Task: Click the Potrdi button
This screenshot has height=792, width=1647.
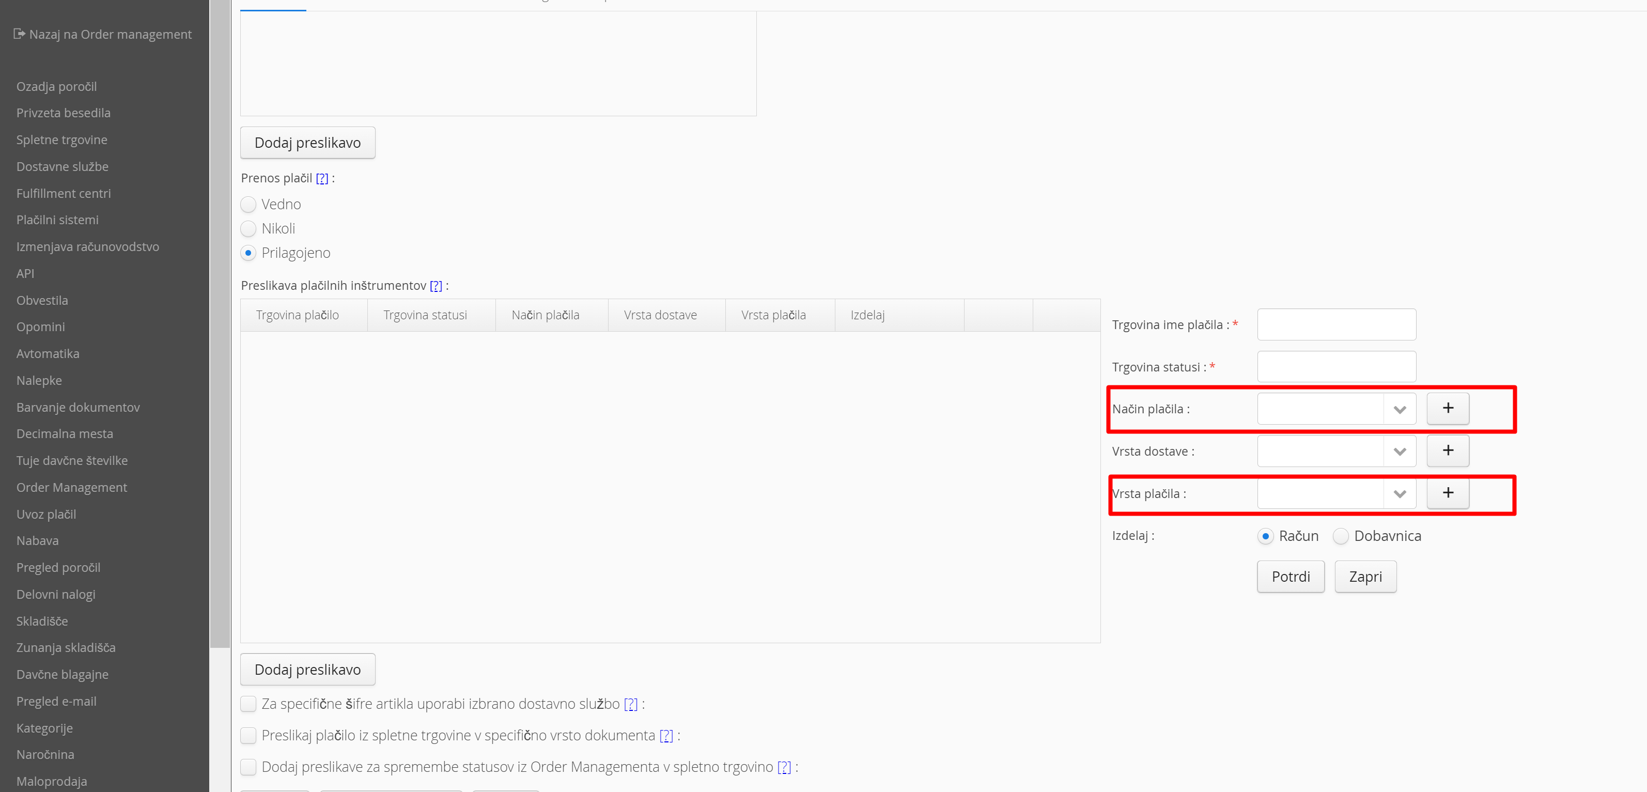Action: tap(1290, 577)
